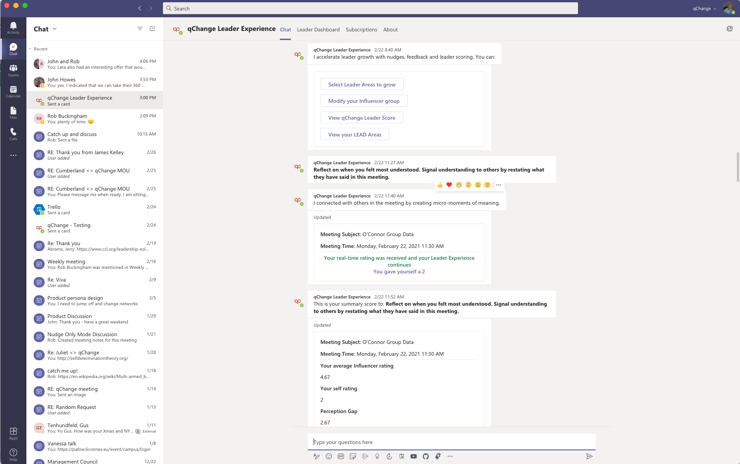Click the Search box at top
The height and width of the screenshot is (464, 740).
point(370,8)
